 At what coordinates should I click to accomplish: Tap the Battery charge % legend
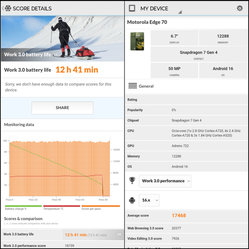click(23, 208)
